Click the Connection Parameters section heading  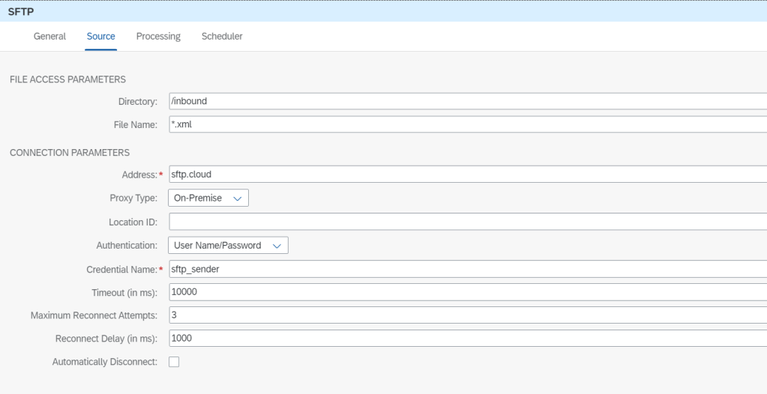tap(70, 153)
